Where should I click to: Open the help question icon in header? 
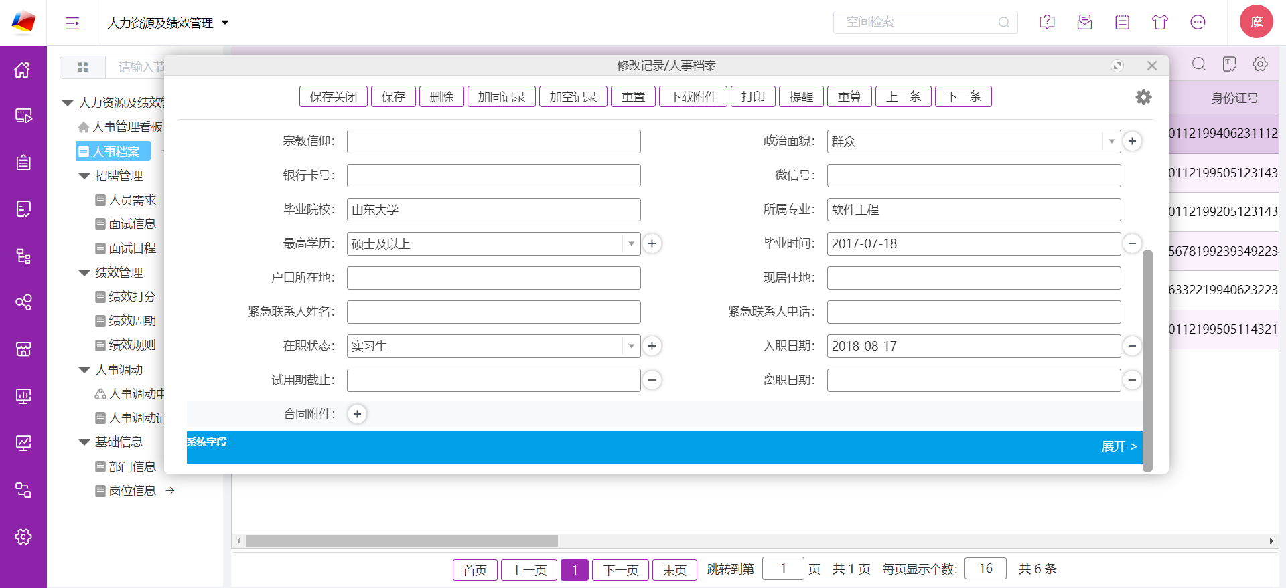1047,22
